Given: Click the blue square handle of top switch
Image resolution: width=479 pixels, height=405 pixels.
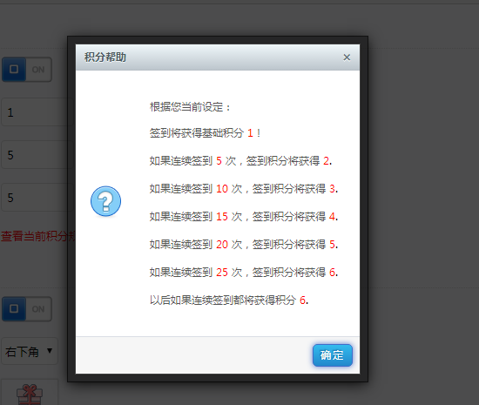Looking at the screenshot, I should pyautogui.click(x=14, y=70).
